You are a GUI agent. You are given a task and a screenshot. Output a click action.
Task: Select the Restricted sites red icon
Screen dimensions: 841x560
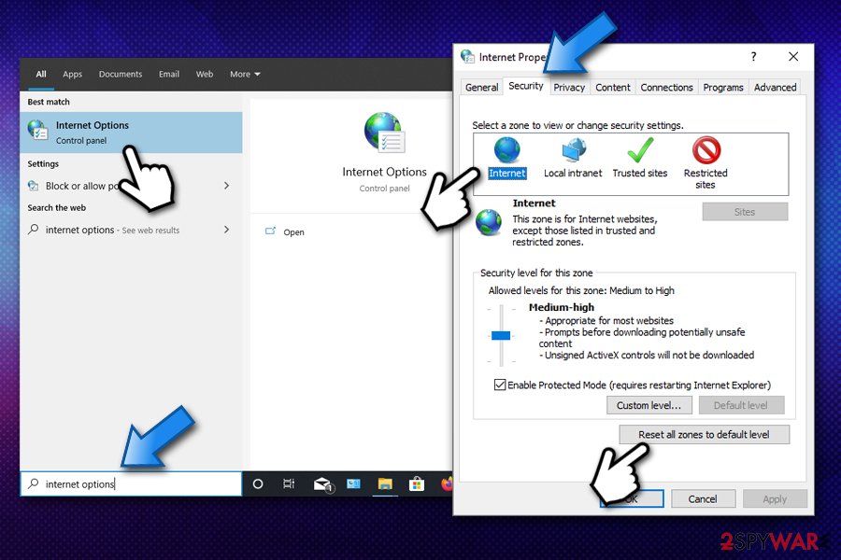(706, 150)
